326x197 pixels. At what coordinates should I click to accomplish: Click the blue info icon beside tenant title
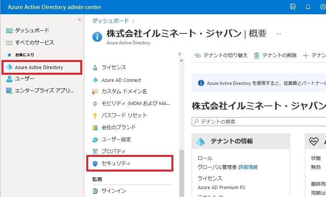97,37
